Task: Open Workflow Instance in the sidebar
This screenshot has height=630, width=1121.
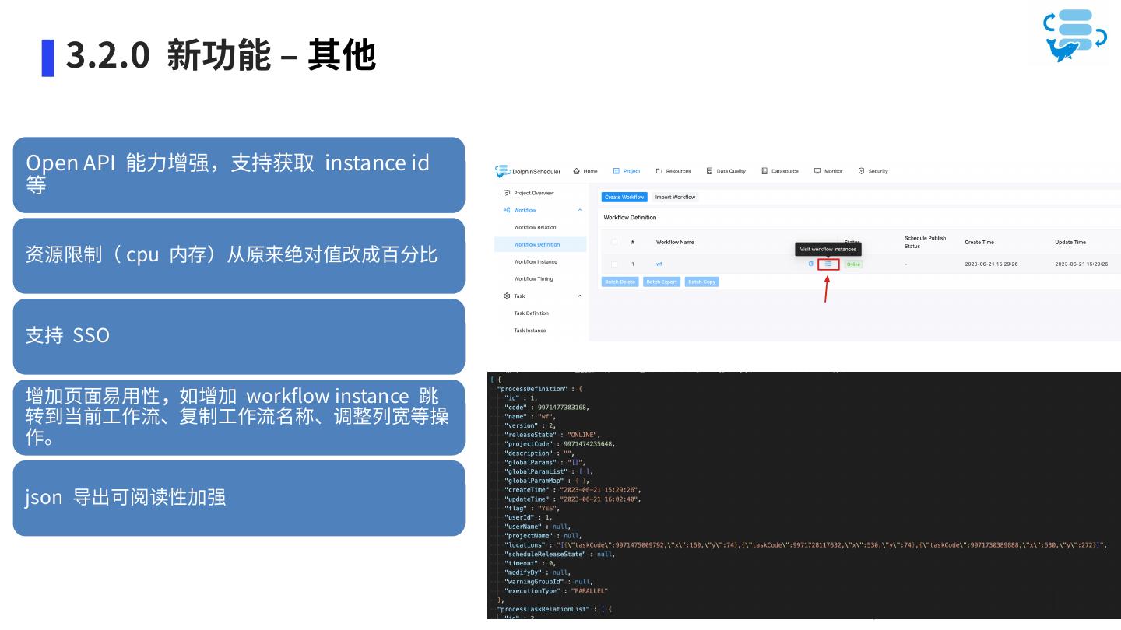Action: pyautogui.click(x=536, y=261)
